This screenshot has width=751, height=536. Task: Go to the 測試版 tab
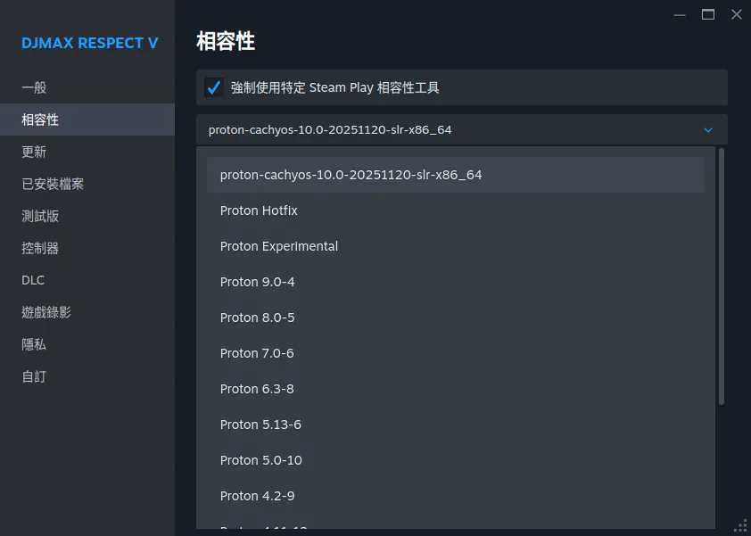click(40, 216)
